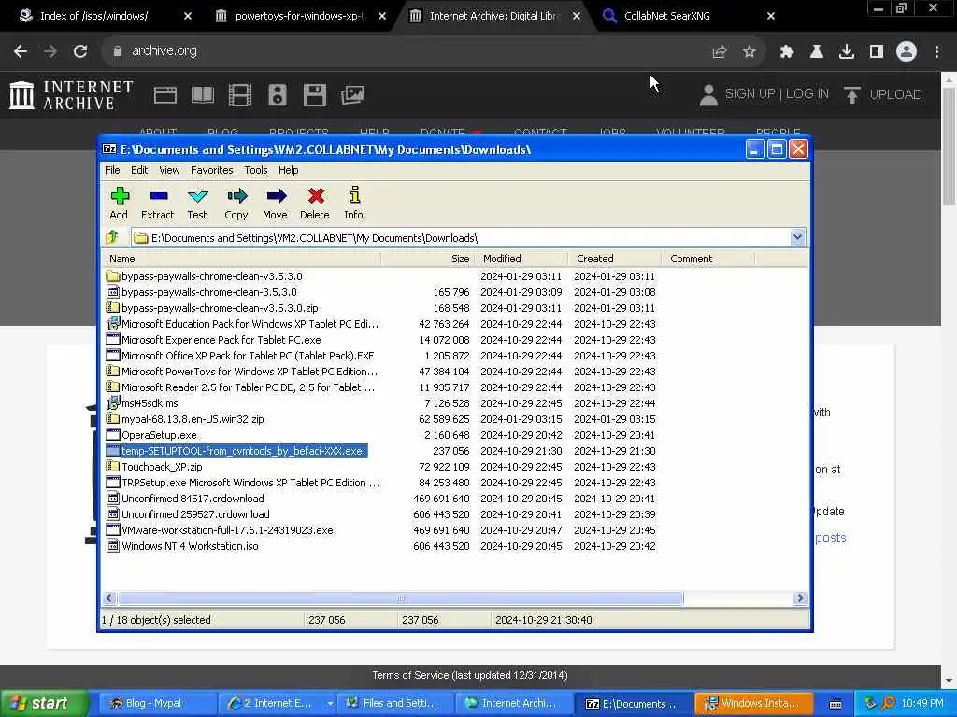
Task: Click the Add toolbar icon in 7-Zip
Action: [x=119, y=203]
